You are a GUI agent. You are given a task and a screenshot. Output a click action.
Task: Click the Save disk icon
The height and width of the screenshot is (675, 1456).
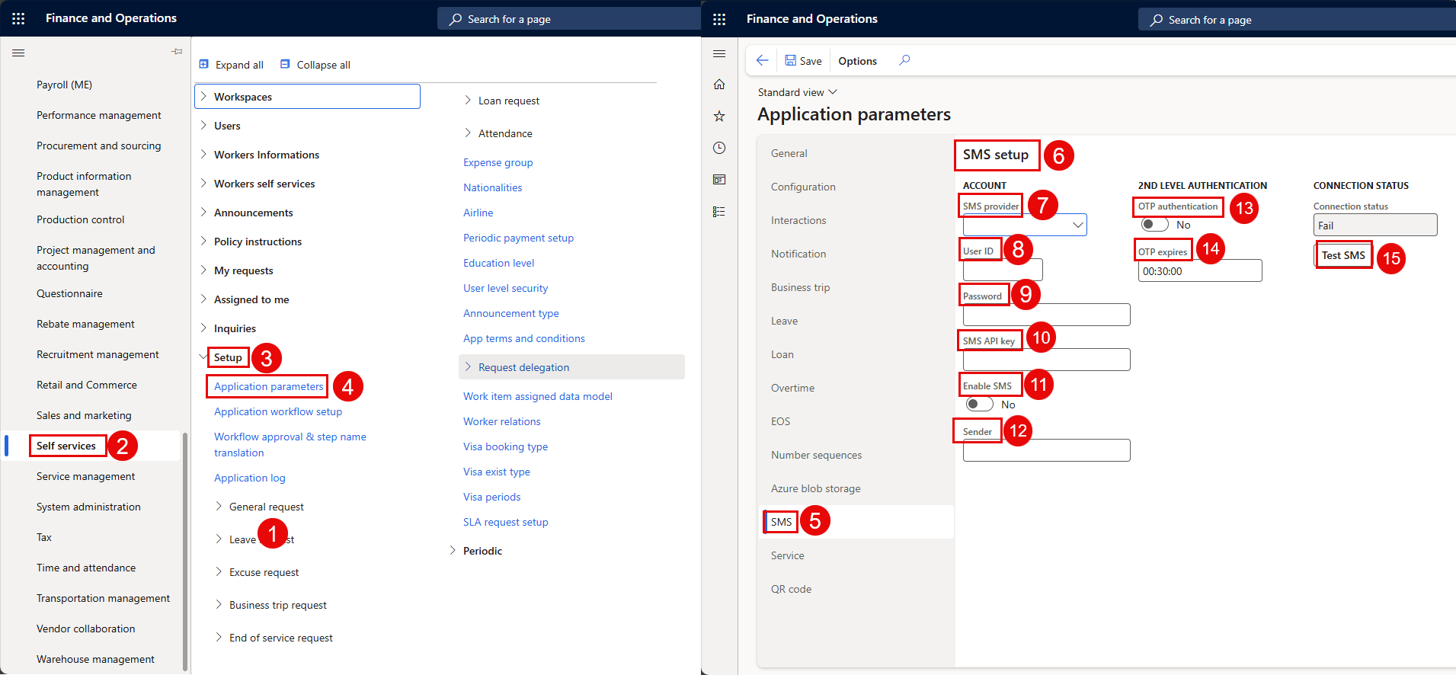coord(791,60)
